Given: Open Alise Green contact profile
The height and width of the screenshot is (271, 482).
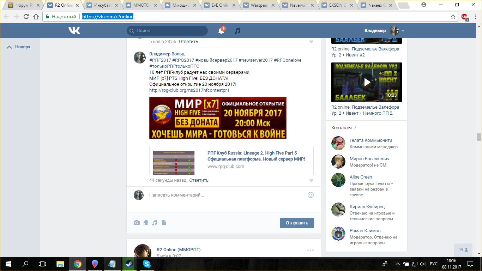Looking at the screenshot, I should (361, 177).
